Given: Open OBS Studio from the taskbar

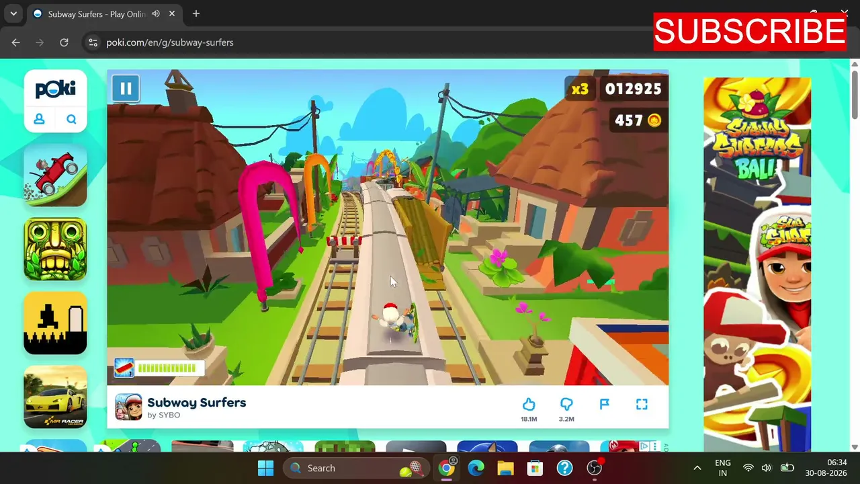Looking at the screenshot, I should [x=594, y=468].
